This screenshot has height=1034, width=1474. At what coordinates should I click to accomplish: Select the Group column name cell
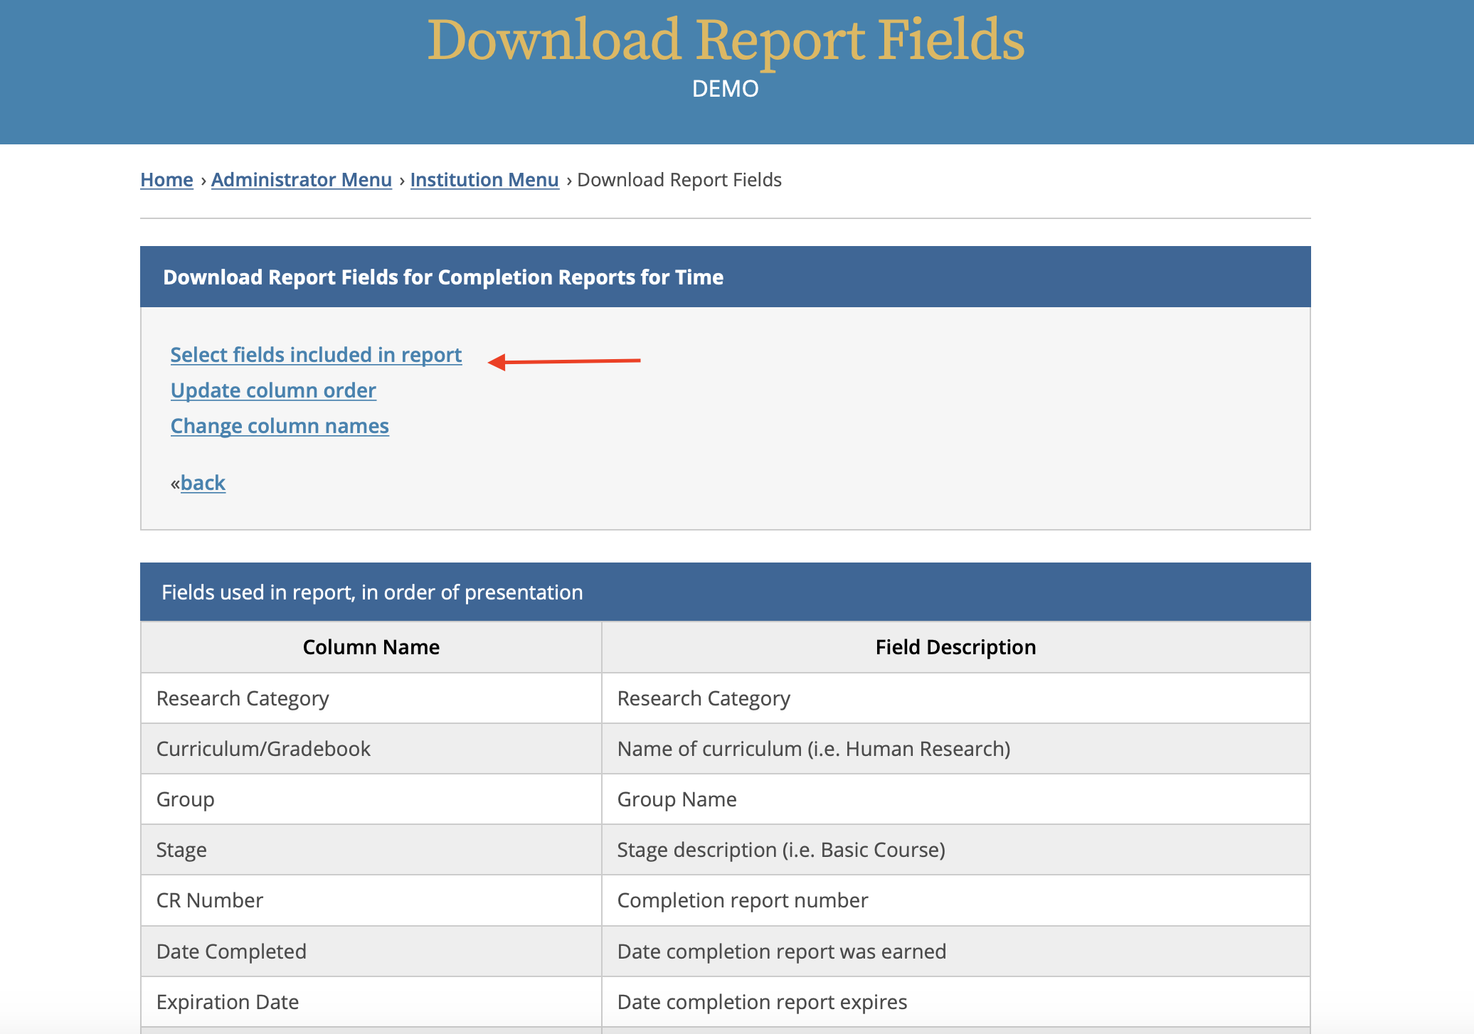click(x=371, y=799)
